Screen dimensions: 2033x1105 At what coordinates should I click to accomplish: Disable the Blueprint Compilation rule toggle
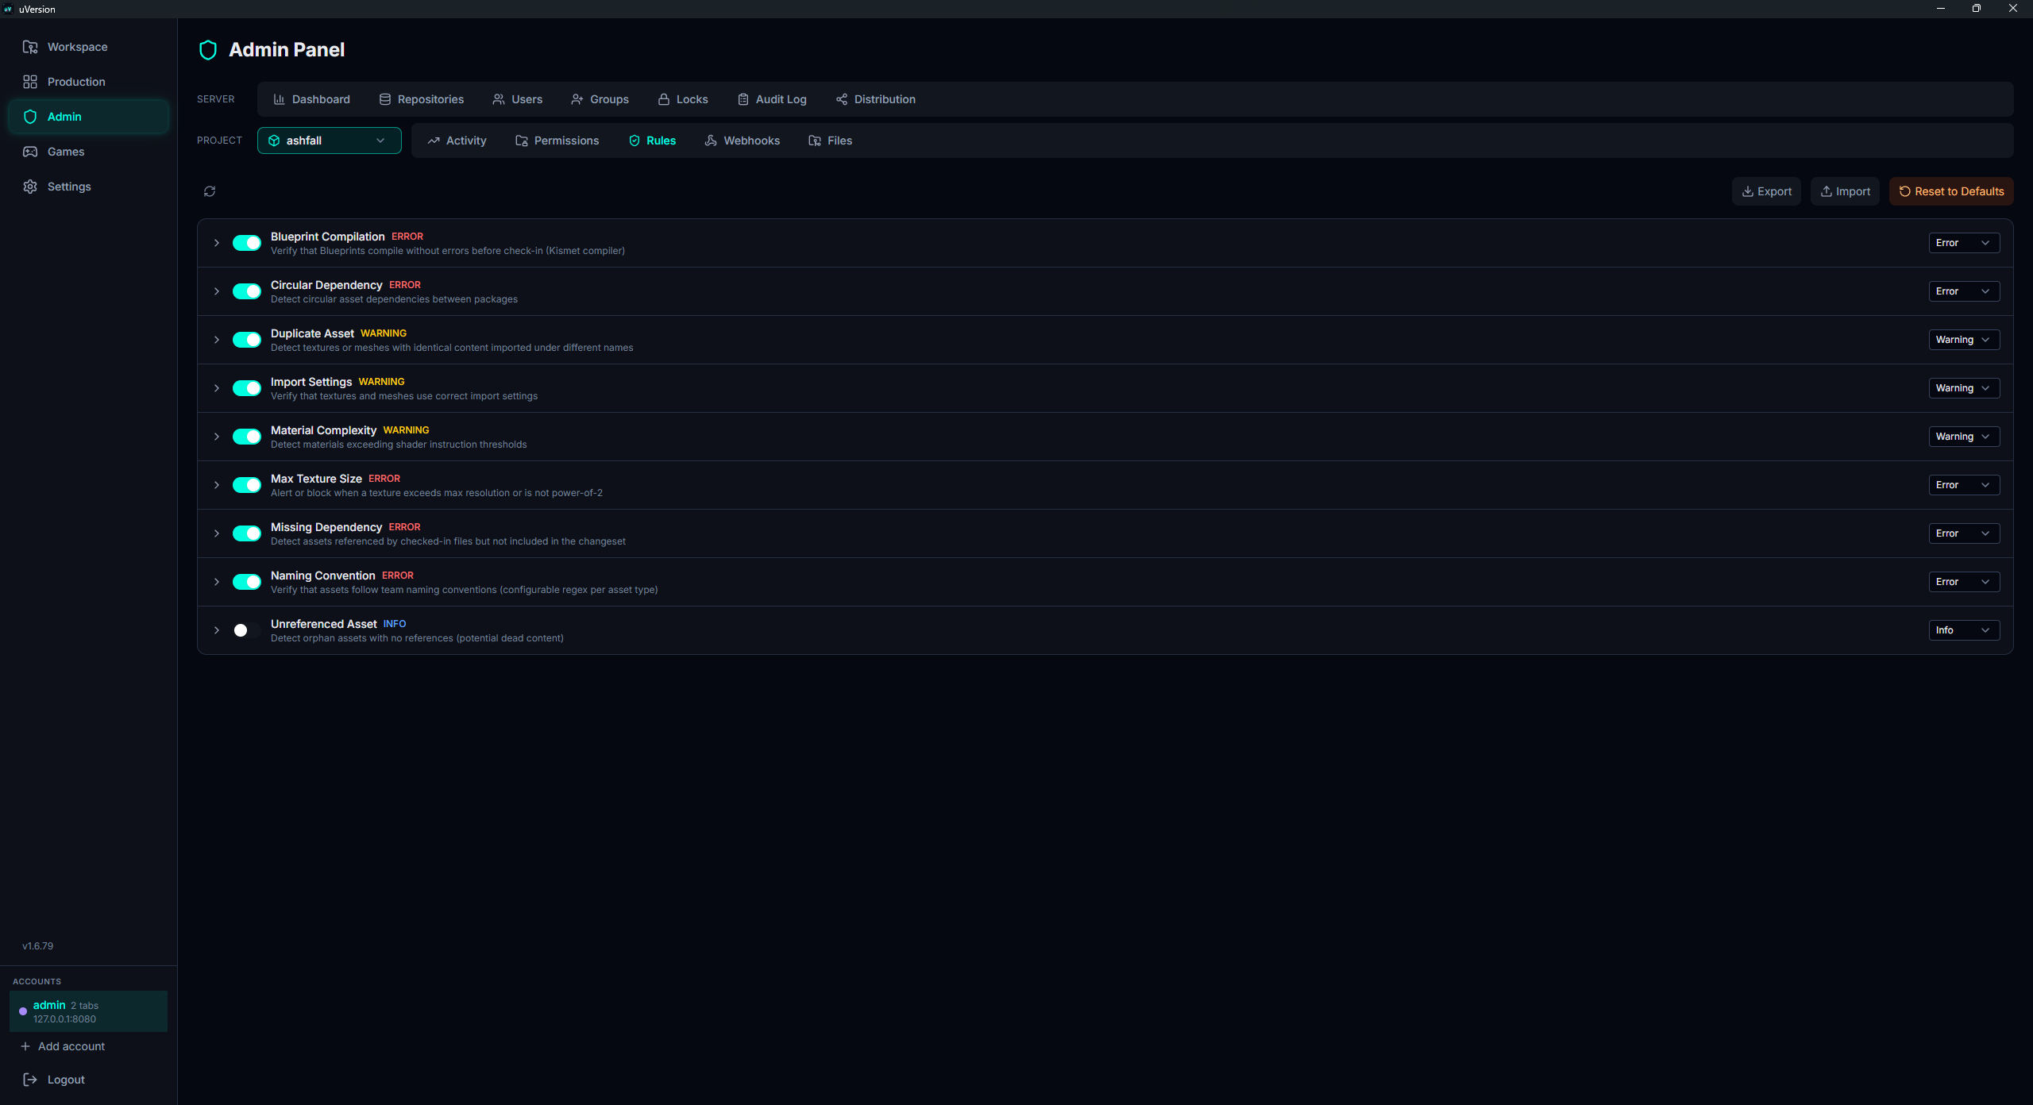tap(247, 243)
